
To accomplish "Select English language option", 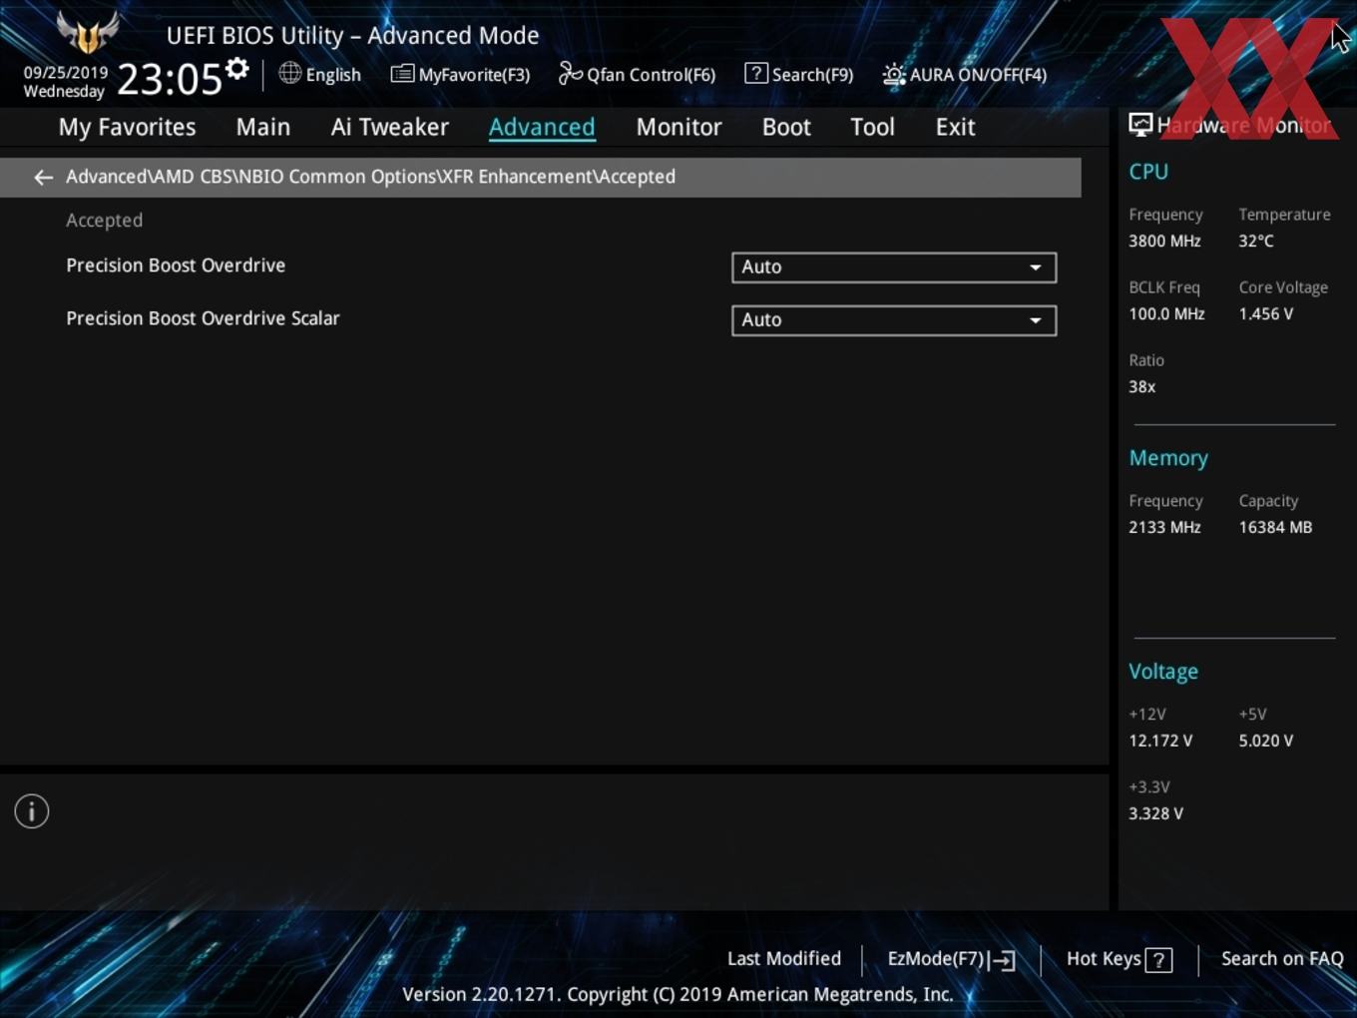I will (x=333, y=75).
